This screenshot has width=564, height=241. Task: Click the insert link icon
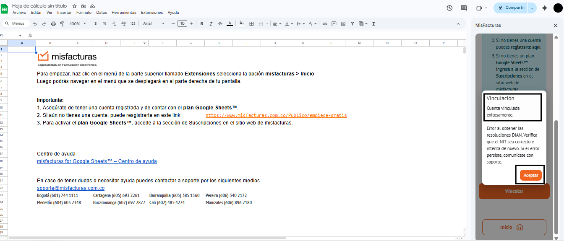pos(325,24)
